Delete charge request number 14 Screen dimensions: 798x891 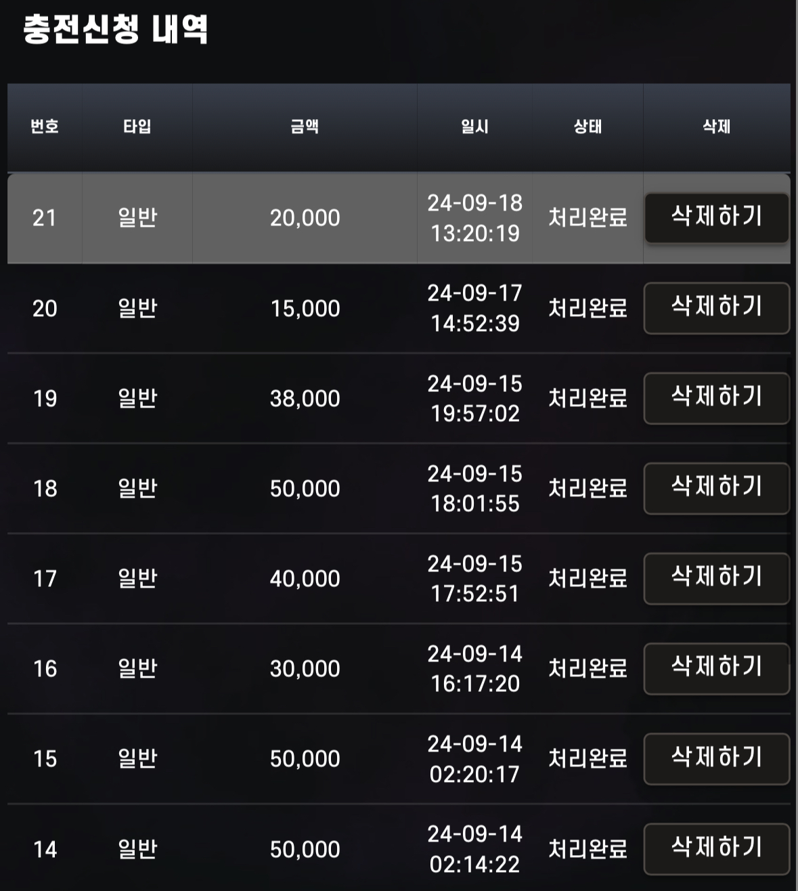tap(717, 848)
